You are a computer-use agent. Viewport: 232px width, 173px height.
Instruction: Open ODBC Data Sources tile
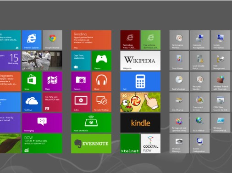click(221, 102)
